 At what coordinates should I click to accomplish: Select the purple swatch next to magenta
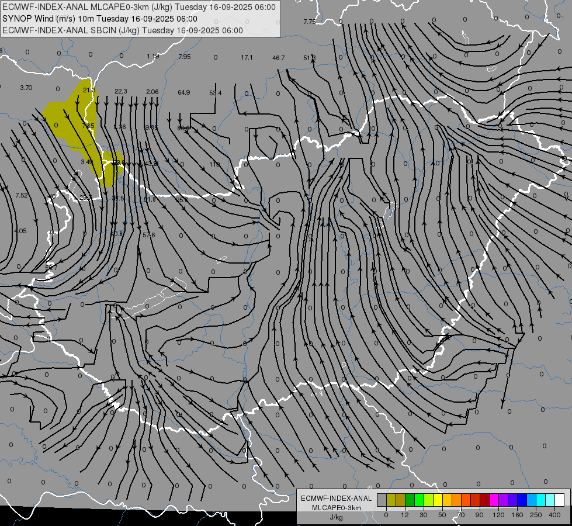point(504,500)
